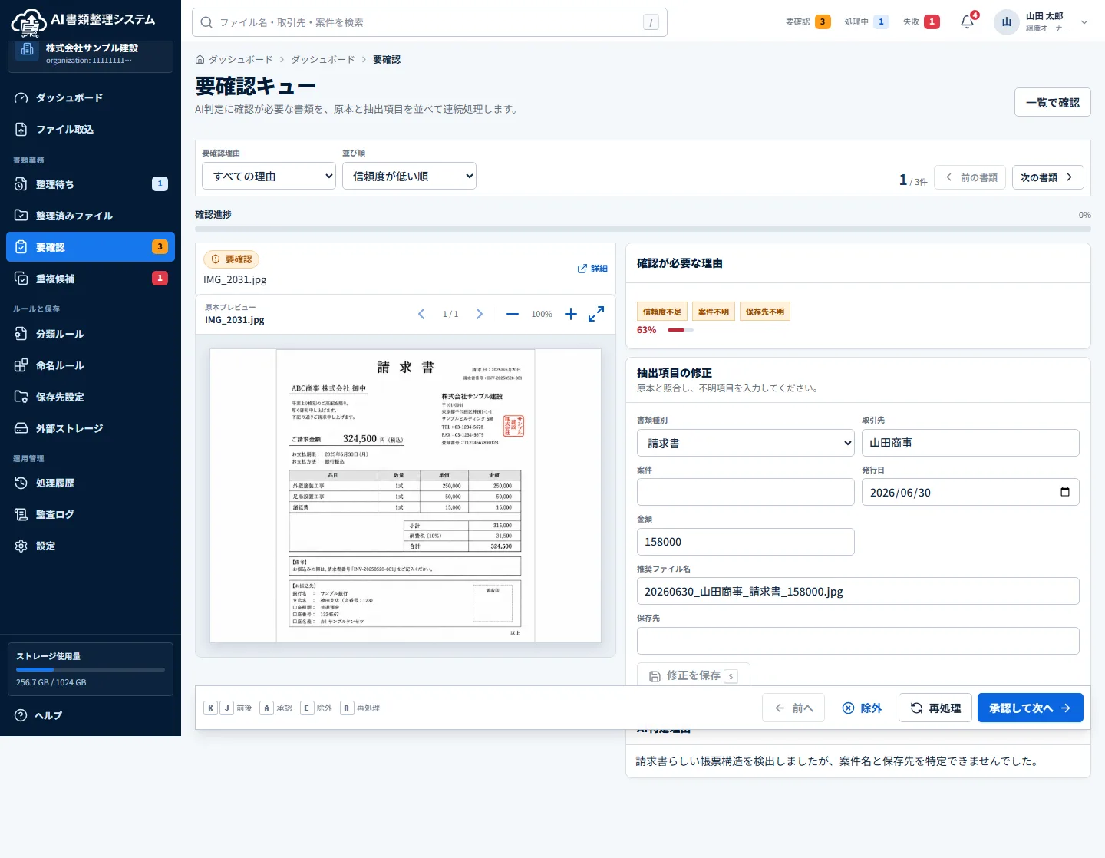Click the 金額 field showing 158000
1105x858 pixels.
click(x=746, y=542)
